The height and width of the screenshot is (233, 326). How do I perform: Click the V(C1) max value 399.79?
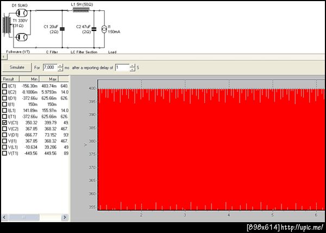51,123
